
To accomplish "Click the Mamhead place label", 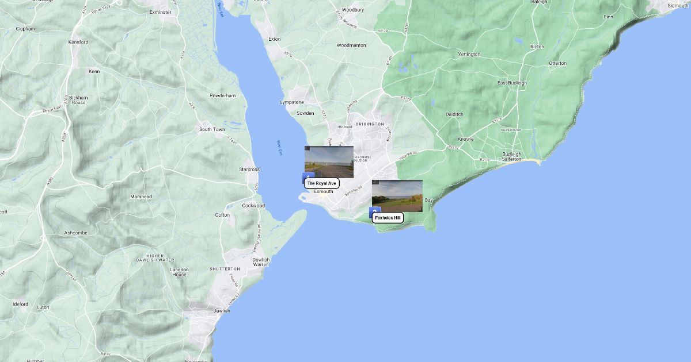I will click(141, 197).
